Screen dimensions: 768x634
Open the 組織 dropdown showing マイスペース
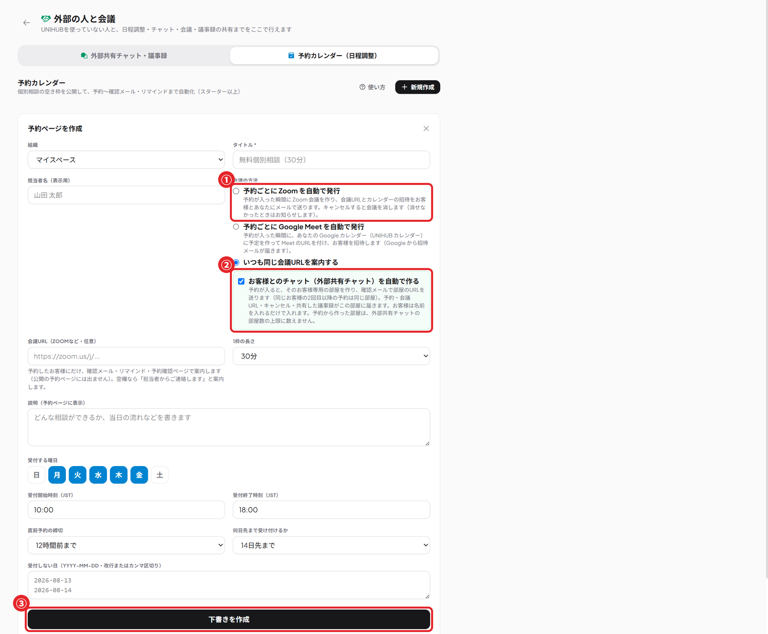126,160
